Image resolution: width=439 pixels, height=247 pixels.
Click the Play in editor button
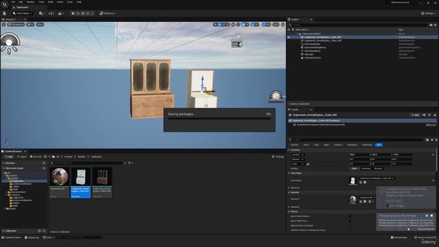click(73, 13)
